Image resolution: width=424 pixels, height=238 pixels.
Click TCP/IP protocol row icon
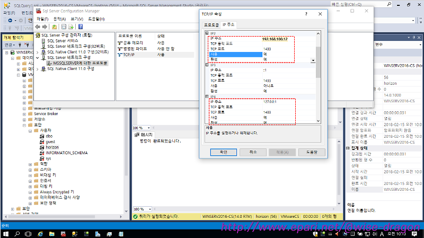tap(120, 55)
